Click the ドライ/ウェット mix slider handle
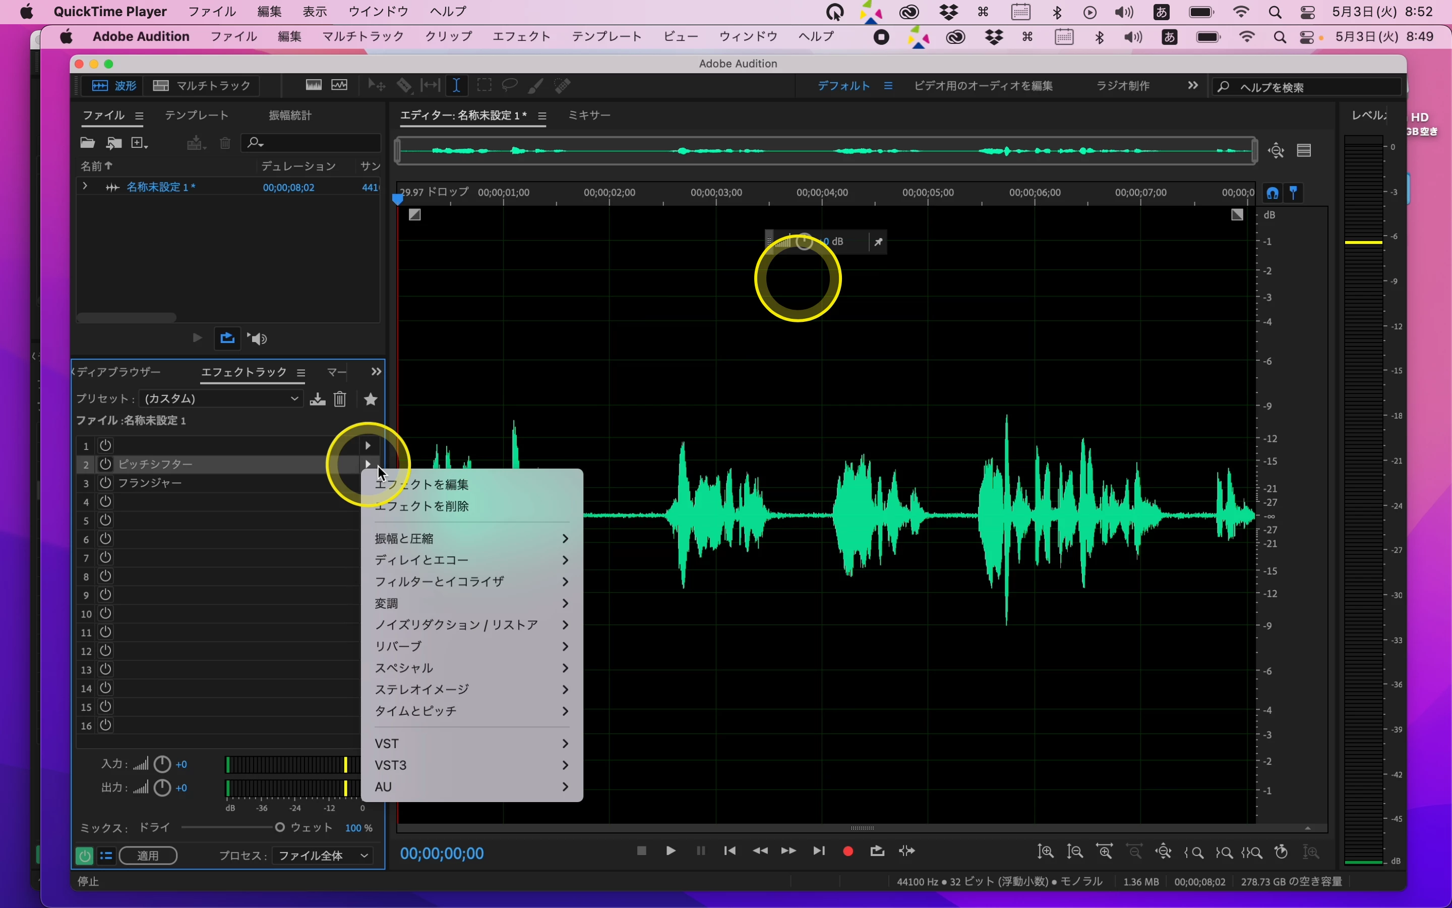Viewport: 1452px width, 908px height. 280,827
